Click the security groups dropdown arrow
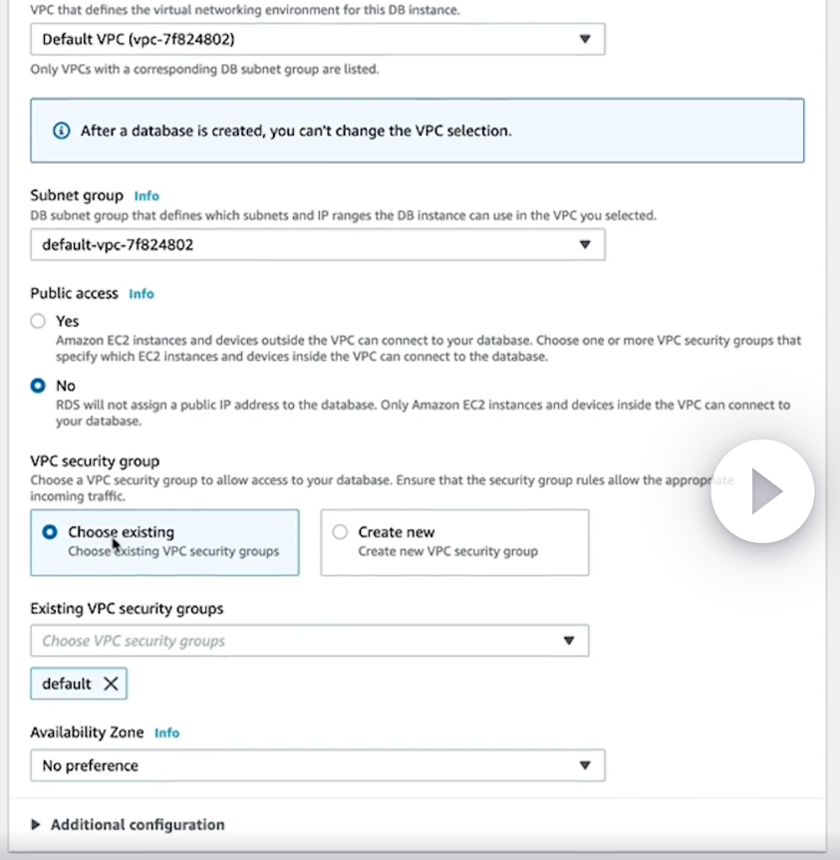The image size is (840, 860). [569, 641]
